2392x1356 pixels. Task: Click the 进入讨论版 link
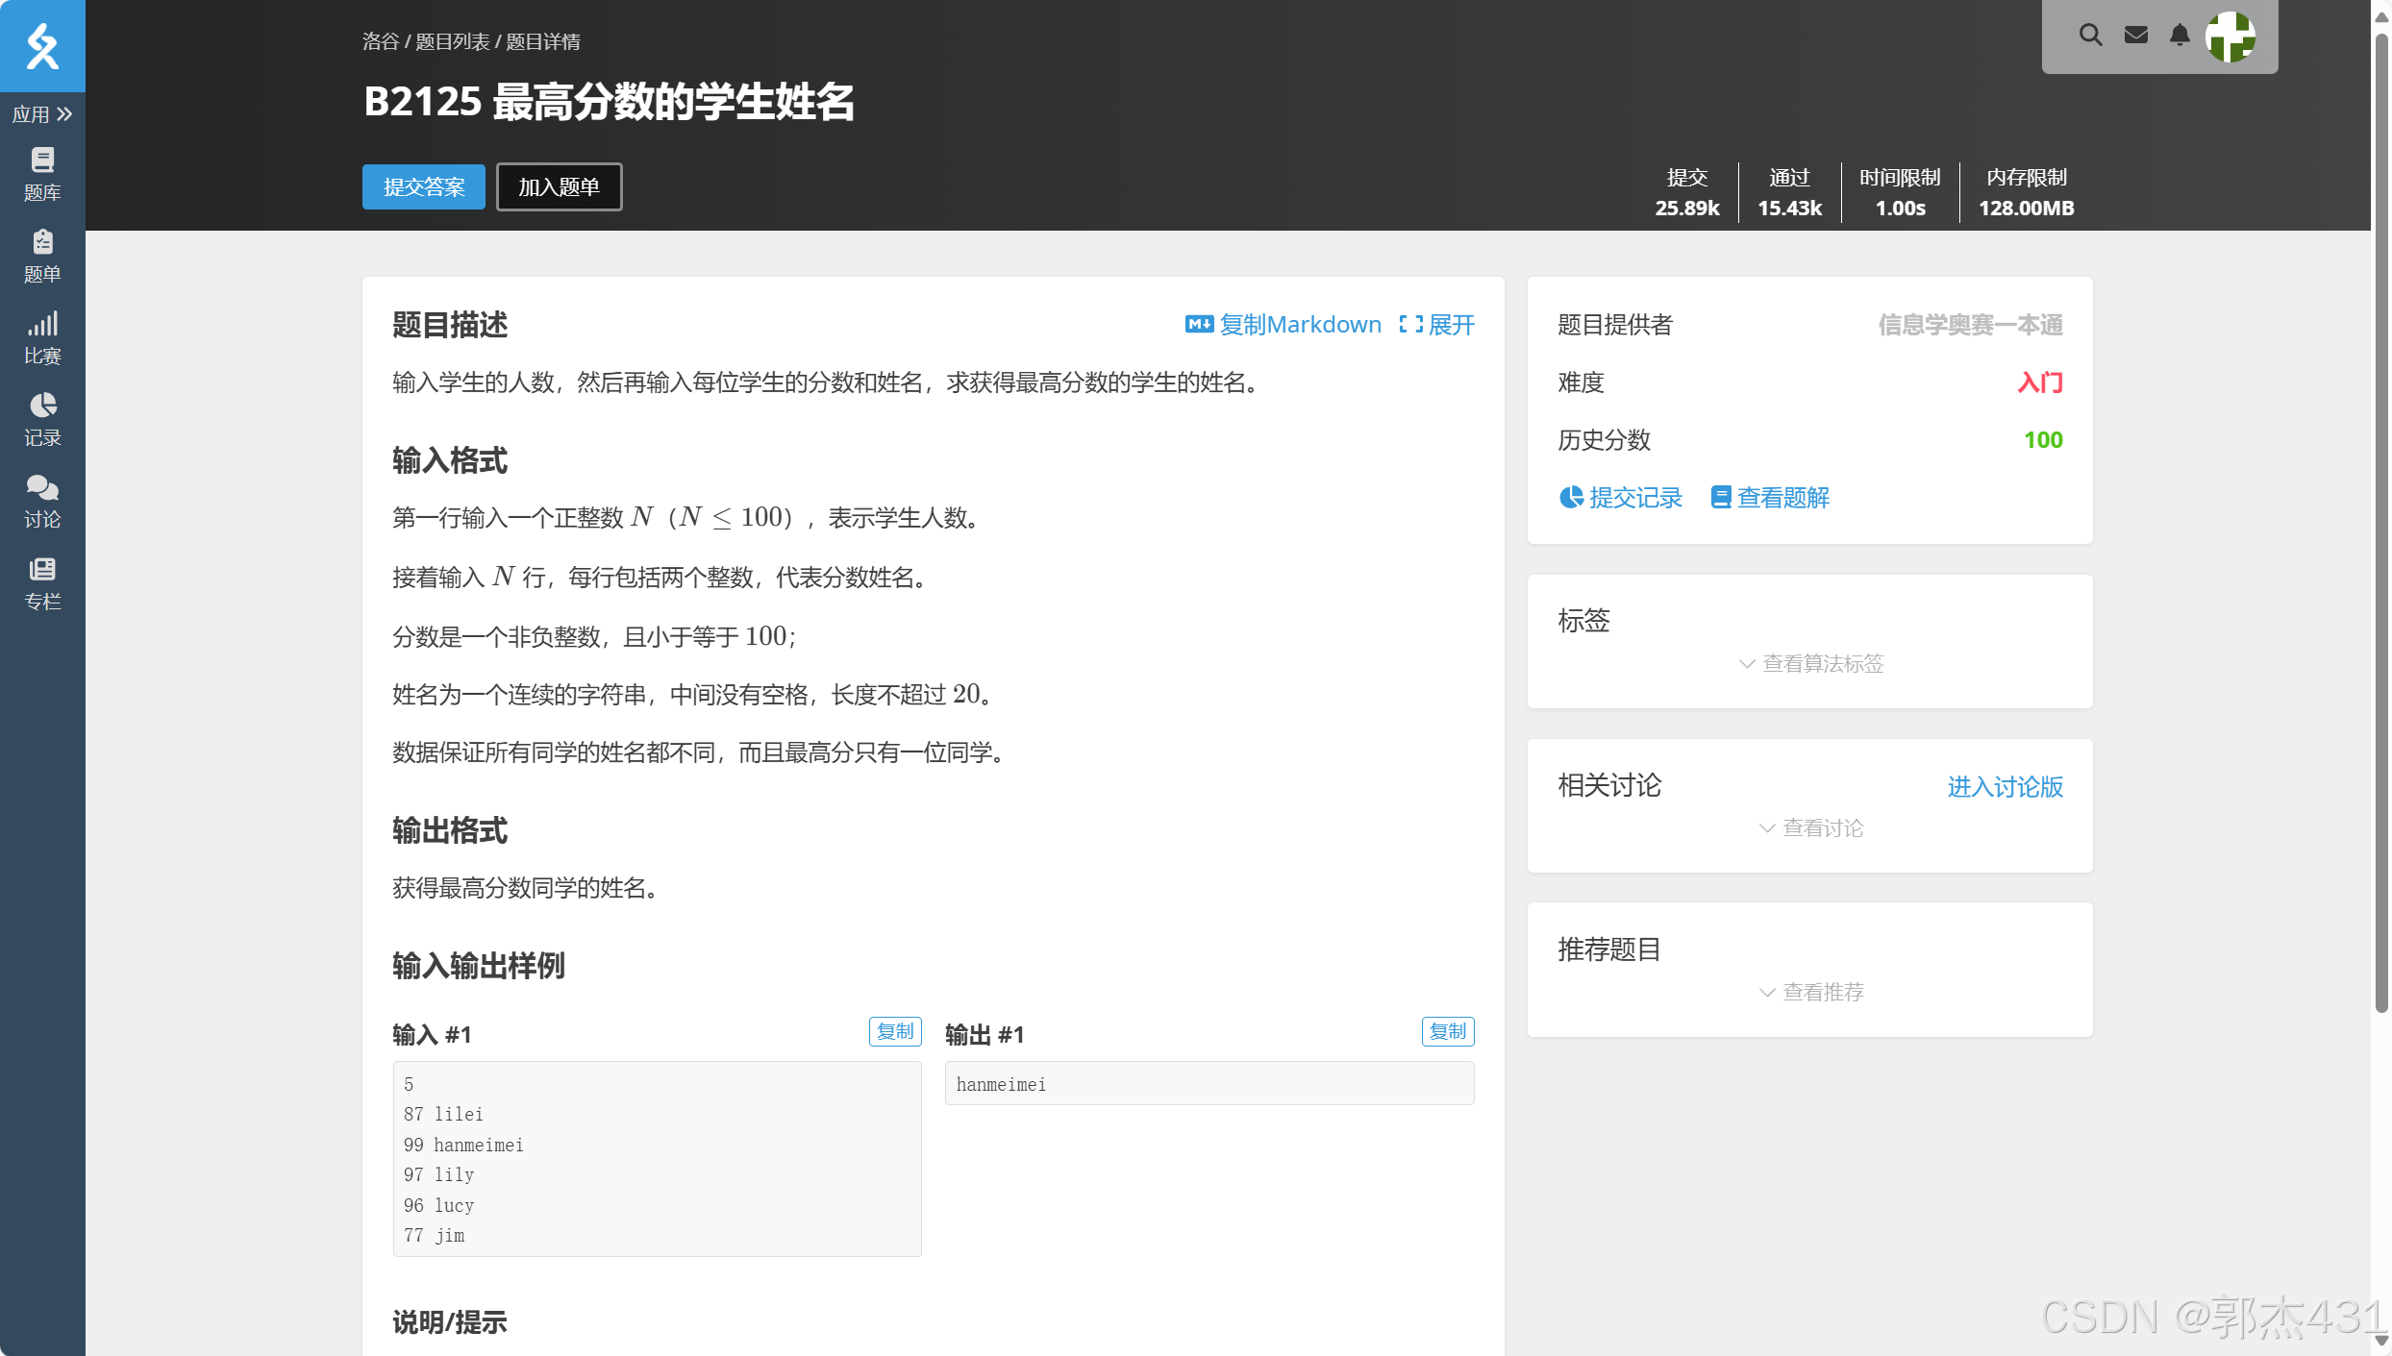(2005, 787)
